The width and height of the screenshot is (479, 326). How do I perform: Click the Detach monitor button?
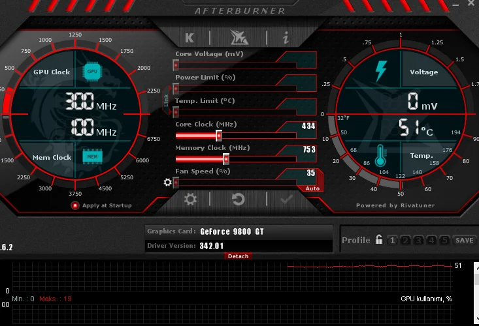pos(238,256)
